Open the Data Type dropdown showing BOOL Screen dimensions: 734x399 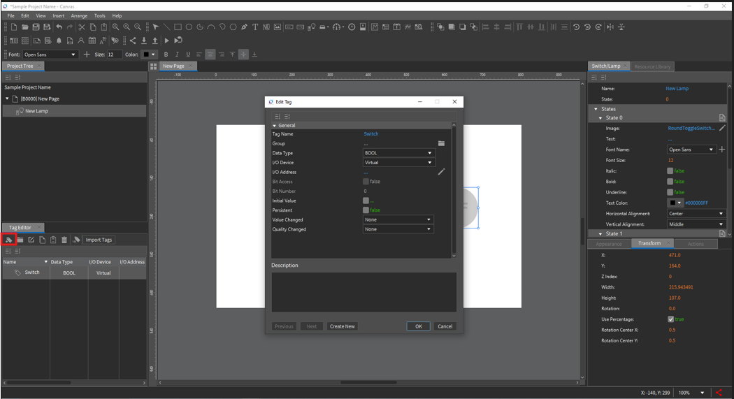pyautogui.click(x=398, y=153)
